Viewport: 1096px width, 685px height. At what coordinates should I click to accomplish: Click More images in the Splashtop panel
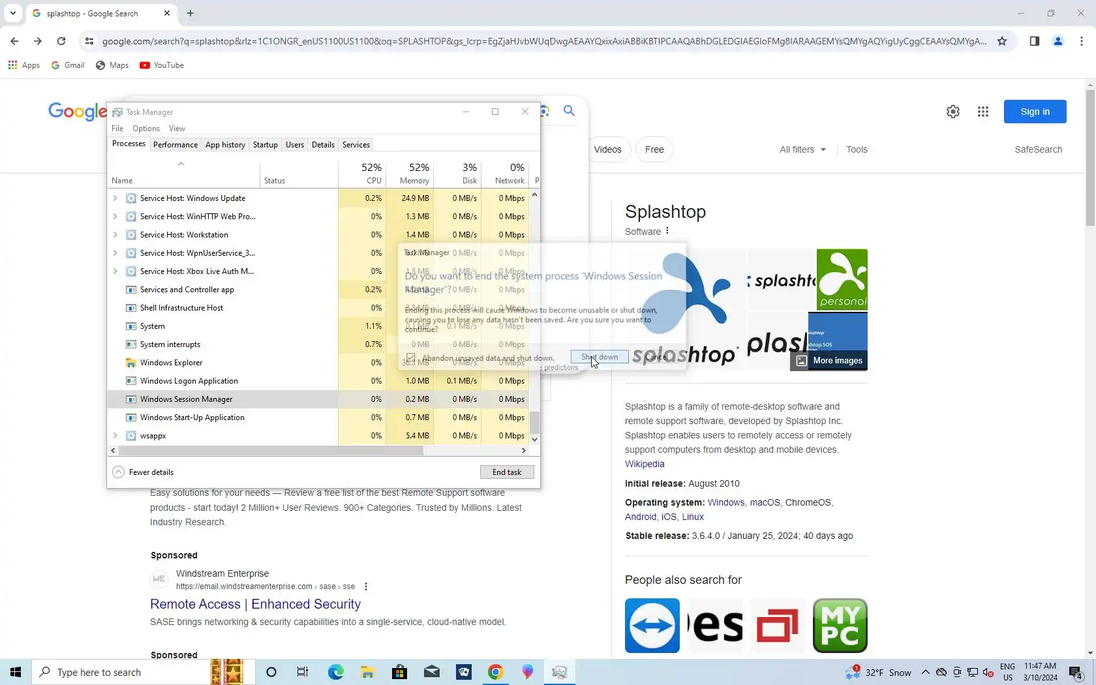click(x=829, y=361)
